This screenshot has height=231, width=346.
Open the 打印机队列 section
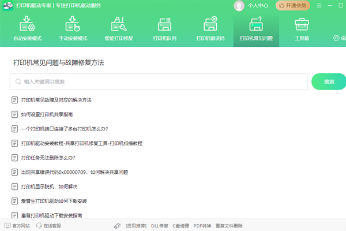click(x=164, y=29)
